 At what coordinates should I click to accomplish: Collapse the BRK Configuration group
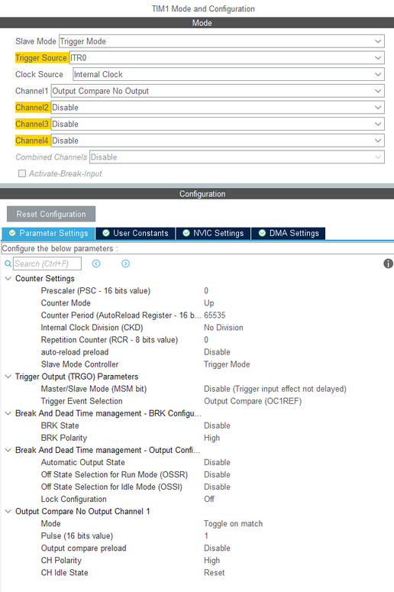8,413
